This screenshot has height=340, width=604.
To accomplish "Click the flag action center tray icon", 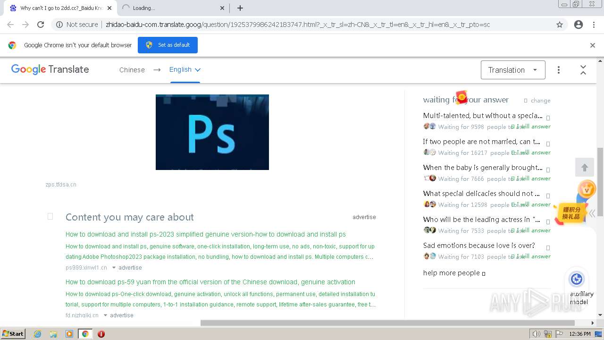I will 559,334.
